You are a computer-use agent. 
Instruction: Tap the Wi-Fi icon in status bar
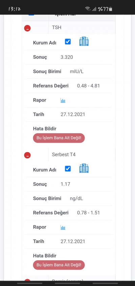(x=88, y=9)
